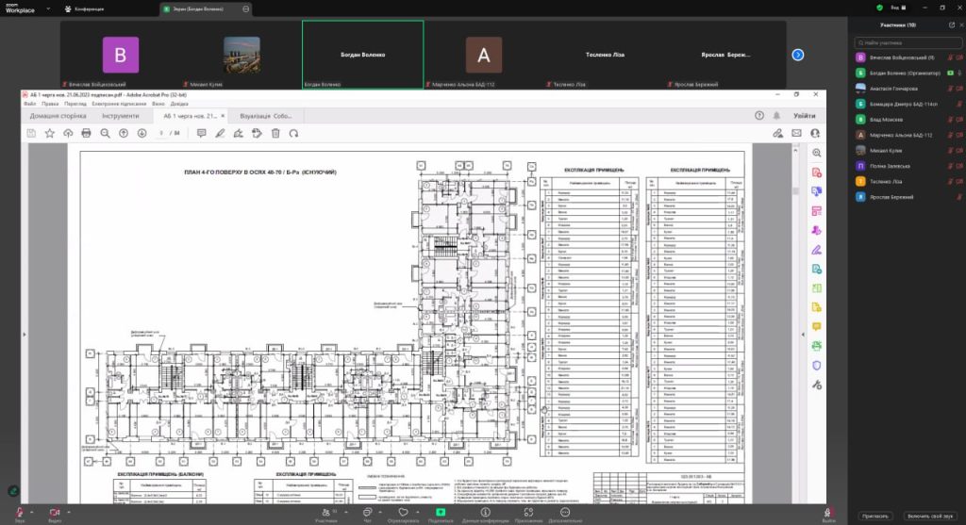Show next participants with blue arrow

point(797,55)
